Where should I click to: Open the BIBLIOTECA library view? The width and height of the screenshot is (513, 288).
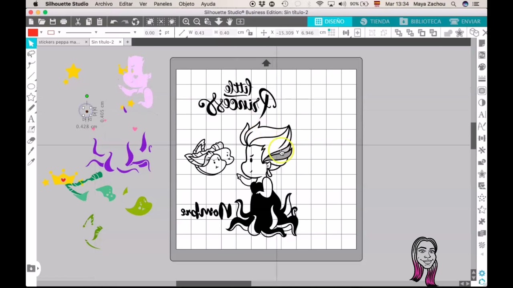[x=420, y=22]
